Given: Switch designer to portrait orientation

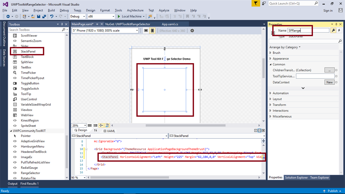Looking at the screenshot, I should (x=152, y=31).
